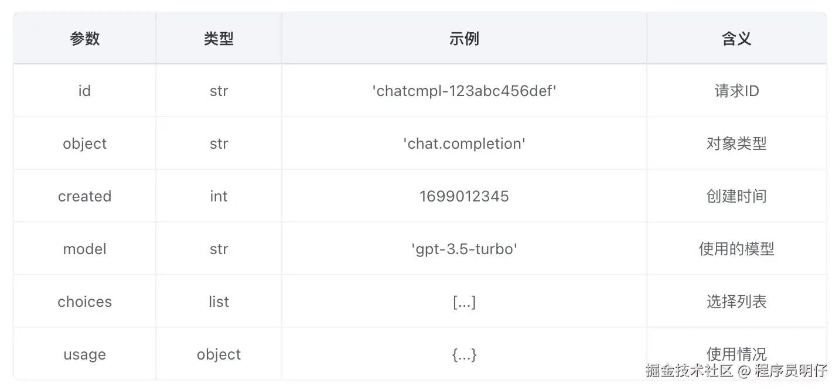Click the 'model' parameter cell
839x390 pixels.
(85, 249)
